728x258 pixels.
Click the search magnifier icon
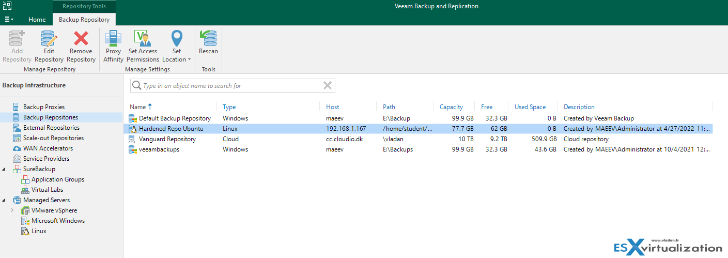[x=136, y=86]
